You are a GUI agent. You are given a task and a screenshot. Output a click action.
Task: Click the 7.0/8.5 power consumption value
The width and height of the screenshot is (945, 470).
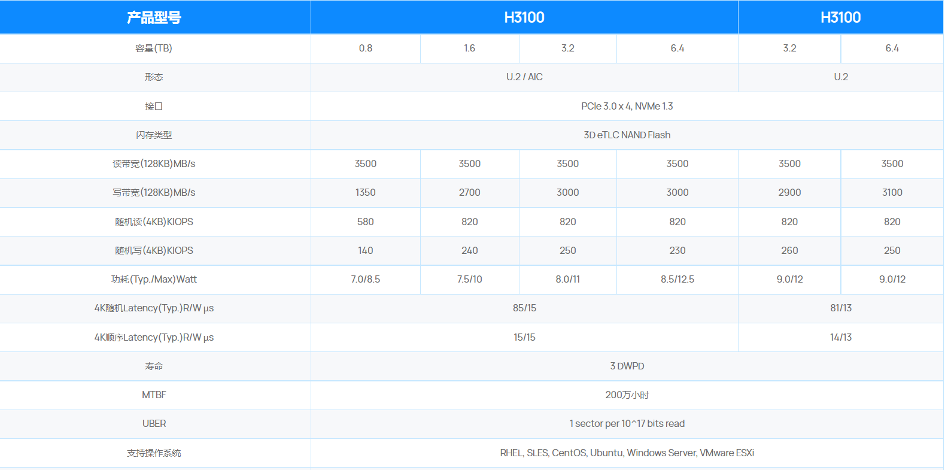[365, 279]
